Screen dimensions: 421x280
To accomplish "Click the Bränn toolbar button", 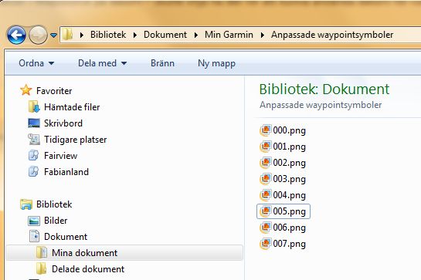I will (162, 63).
